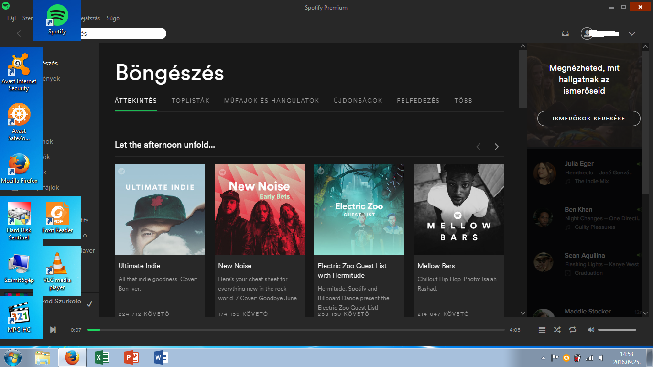The image size is (653, 367).
Task: Toggle shuffle playback
Action: click(557, 330)
